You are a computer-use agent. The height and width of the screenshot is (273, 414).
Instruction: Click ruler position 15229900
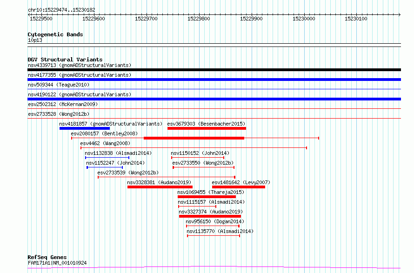coord(251,19)
